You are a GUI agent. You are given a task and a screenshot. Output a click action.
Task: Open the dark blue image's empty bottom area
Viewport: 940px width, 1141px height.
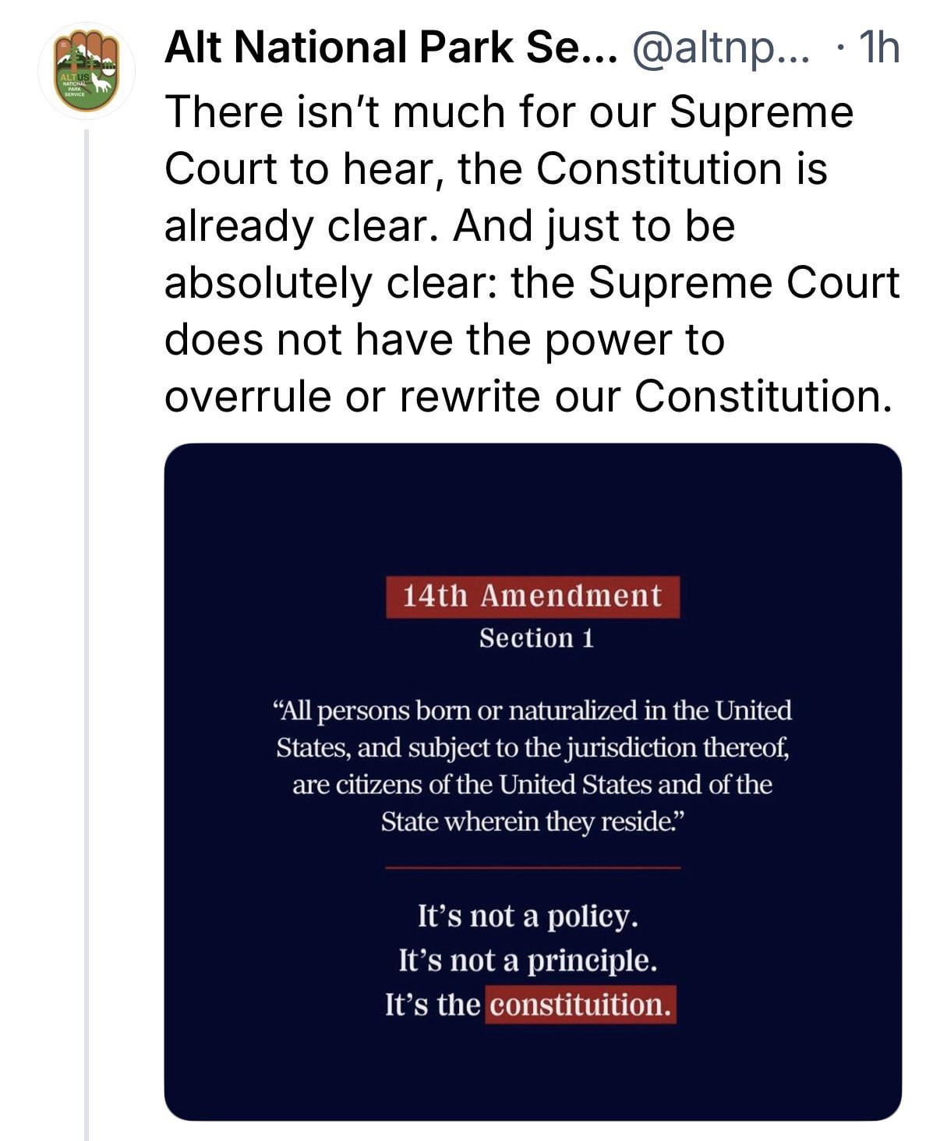532,1076
